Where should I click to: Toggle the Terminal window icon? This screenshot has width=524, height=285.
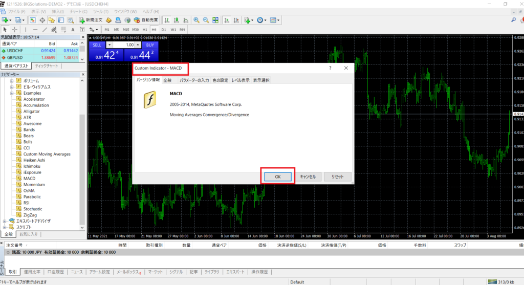click(61, 20)
